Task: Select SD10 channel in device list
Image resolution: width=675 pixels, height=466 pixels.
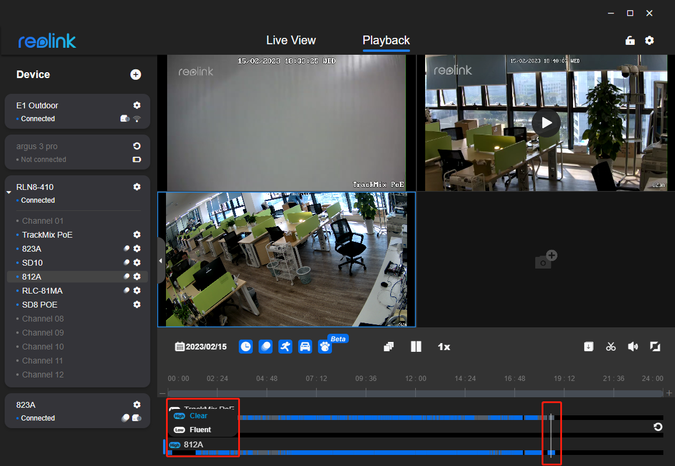Action: [x=32, y=263]
